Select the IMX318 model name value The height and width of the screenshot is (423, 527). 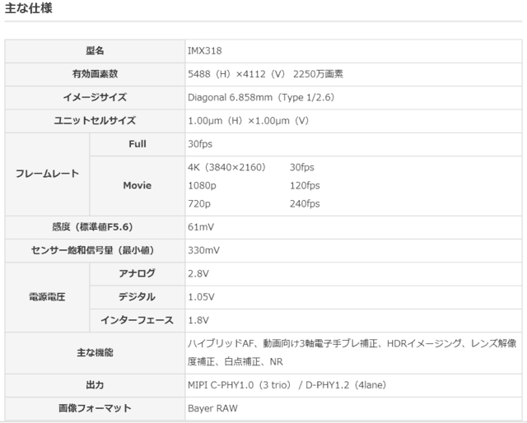click(x=204, y=50)
